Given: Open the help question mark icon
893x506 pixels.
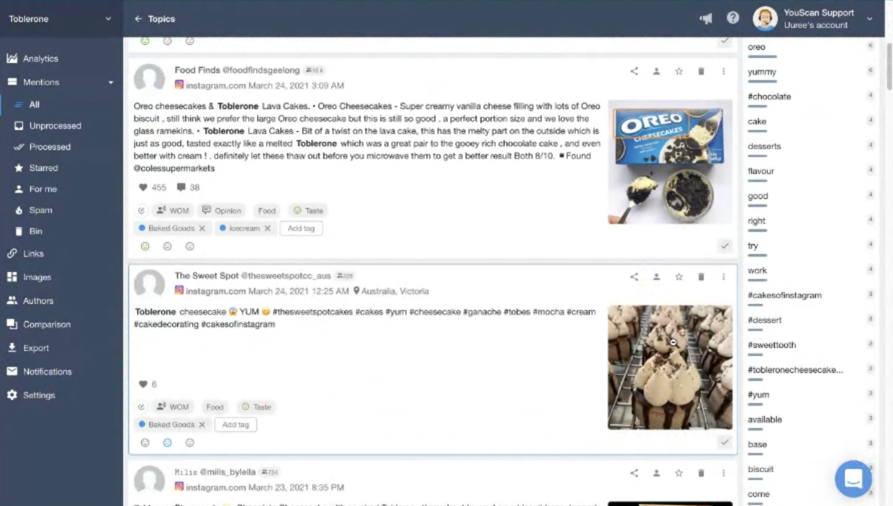Looking at the screenshot, I should (733, 18).
